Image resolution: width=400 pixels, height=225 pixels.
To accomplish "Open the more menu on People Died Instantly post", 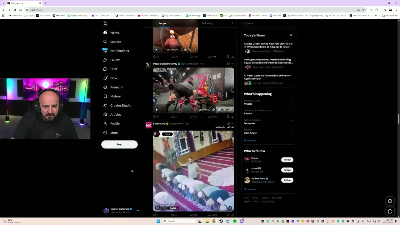I will pos(232,64).
